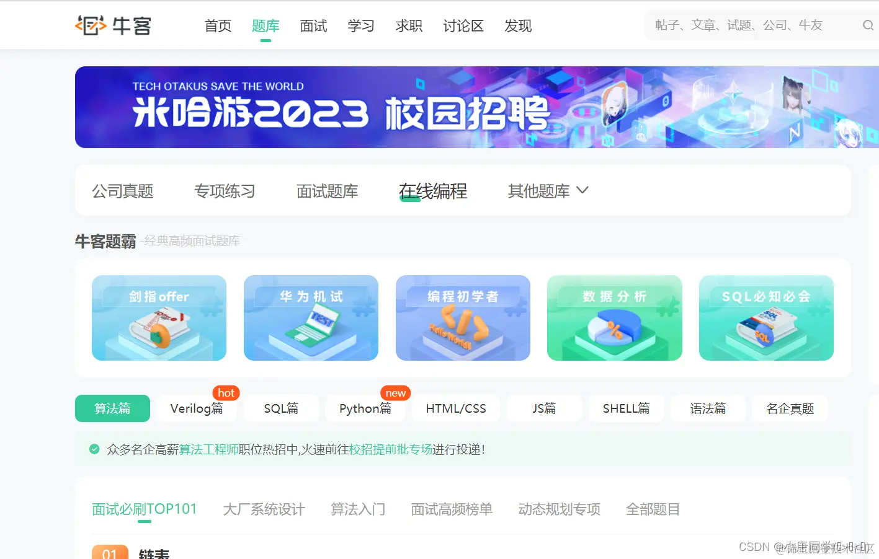Click the hot badge on Verilog篇
The width and height of the screenshot is (879, 559).
pos(226,393)
